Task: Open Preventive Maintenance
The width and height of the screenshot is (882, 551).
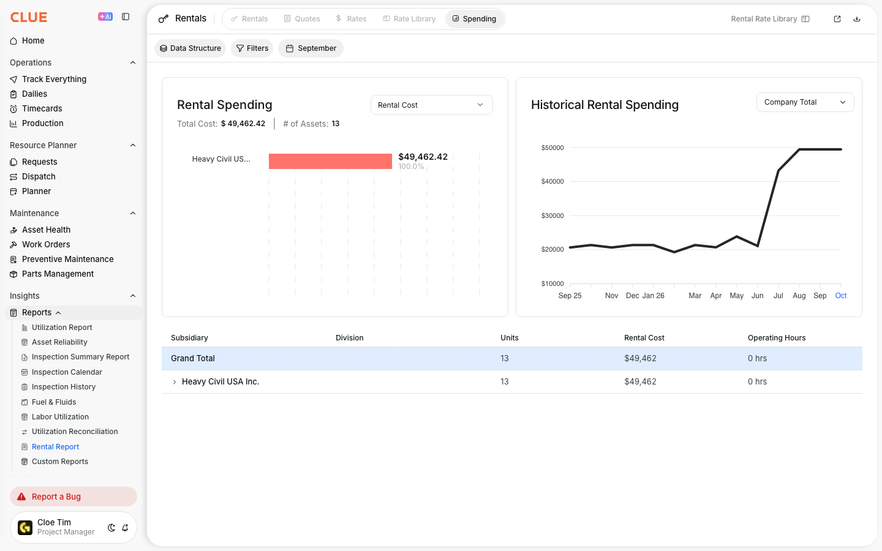Action: 67,259
